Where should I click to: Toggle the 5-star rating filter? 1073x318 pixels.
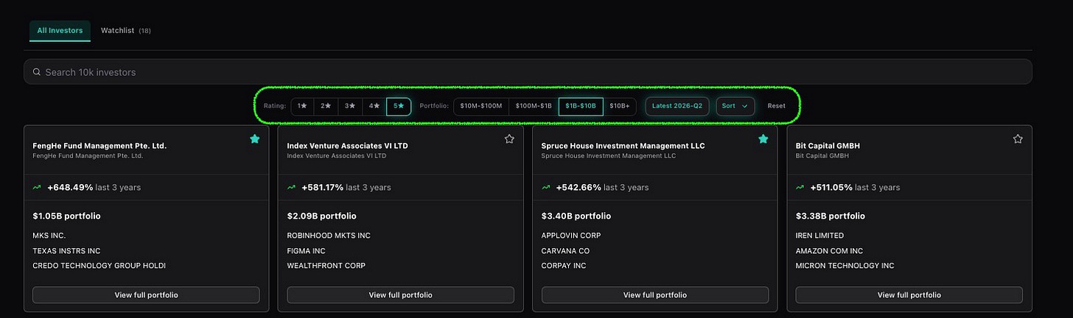[399, 106]
